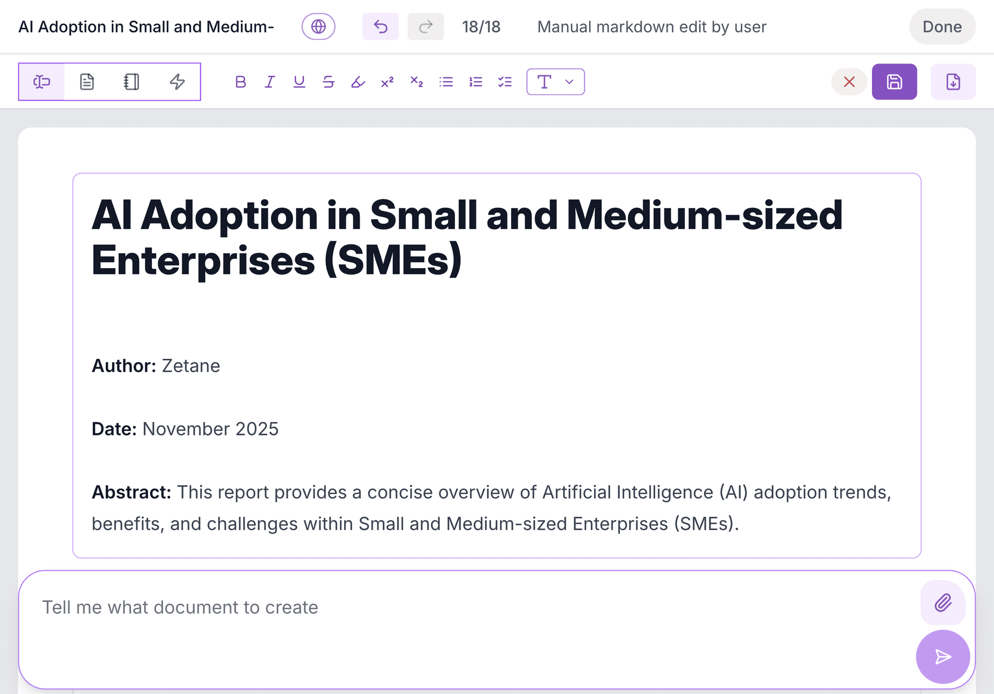Export document via the file download icon
Image resolution: width=994 pixels, height=694 pixels.
coord(952,81)
